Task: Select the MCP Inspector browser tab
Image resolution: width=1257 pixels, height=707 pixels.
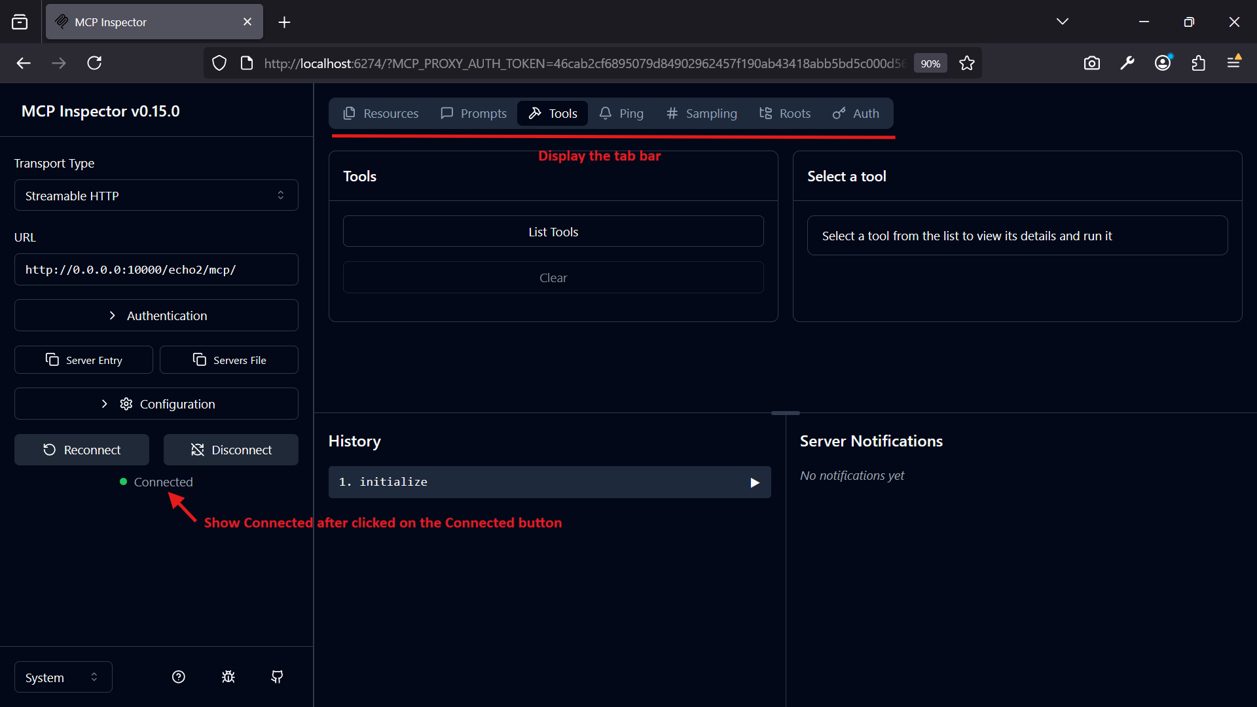Action: [155, 22]
